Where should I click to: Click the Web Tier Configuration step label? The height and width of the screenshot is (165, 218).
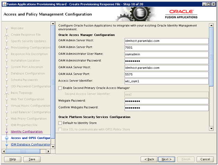[27, 99]
